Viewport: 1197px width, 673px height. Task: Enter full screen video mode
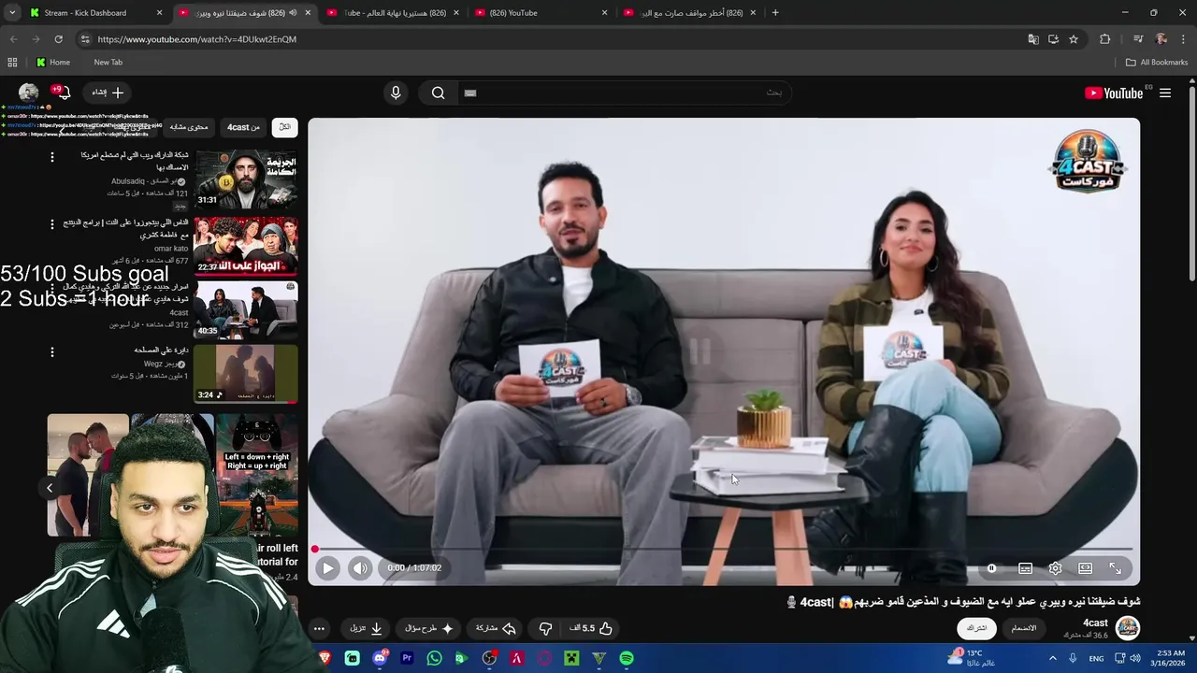click(x=1115, y=567)
